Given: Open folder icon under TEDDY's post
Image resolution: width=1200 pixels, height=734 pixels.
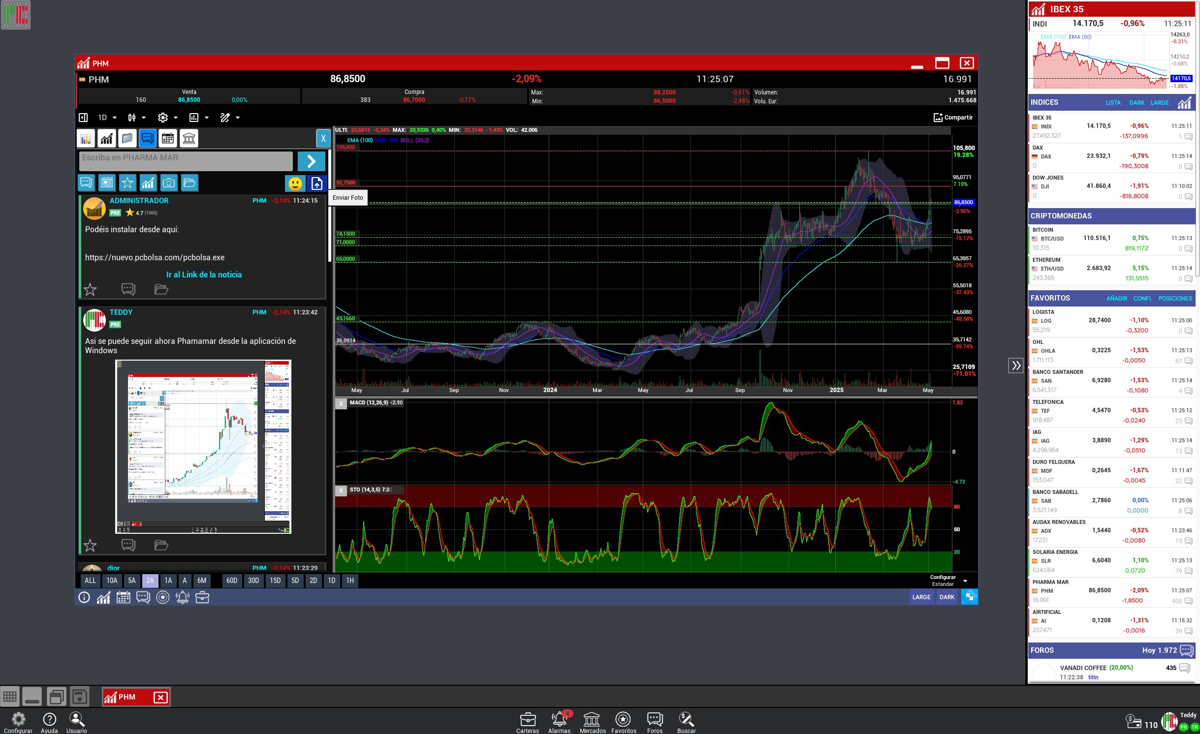Looking at the screenshot, I should pos(161,545).
